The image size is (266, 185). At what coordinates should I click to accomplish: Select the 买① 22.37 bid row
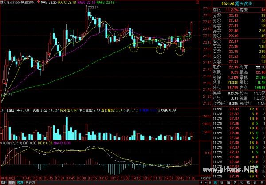point(239,41)
